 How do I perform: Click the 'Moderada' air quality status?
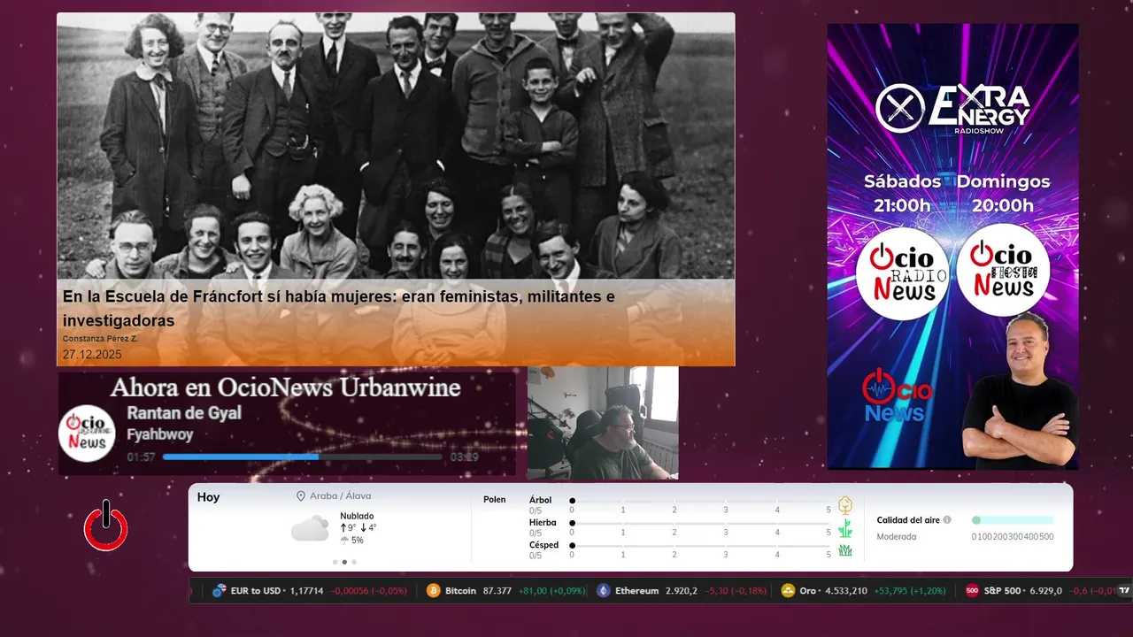coord(897,537)
